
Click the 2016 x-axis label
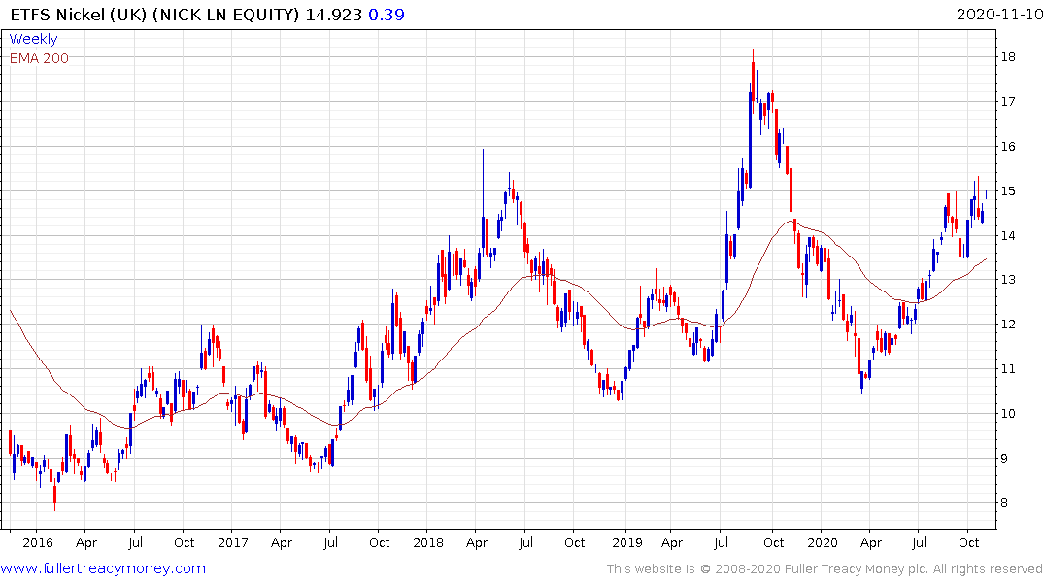tap(37, 542)
